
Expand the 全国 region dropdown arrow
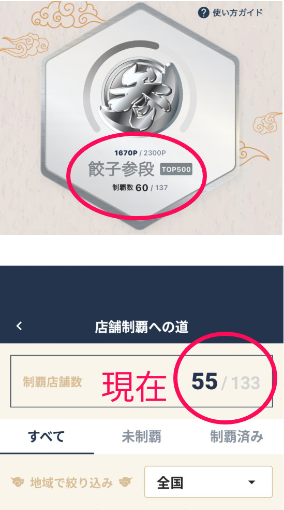click(x=251, y=482)
